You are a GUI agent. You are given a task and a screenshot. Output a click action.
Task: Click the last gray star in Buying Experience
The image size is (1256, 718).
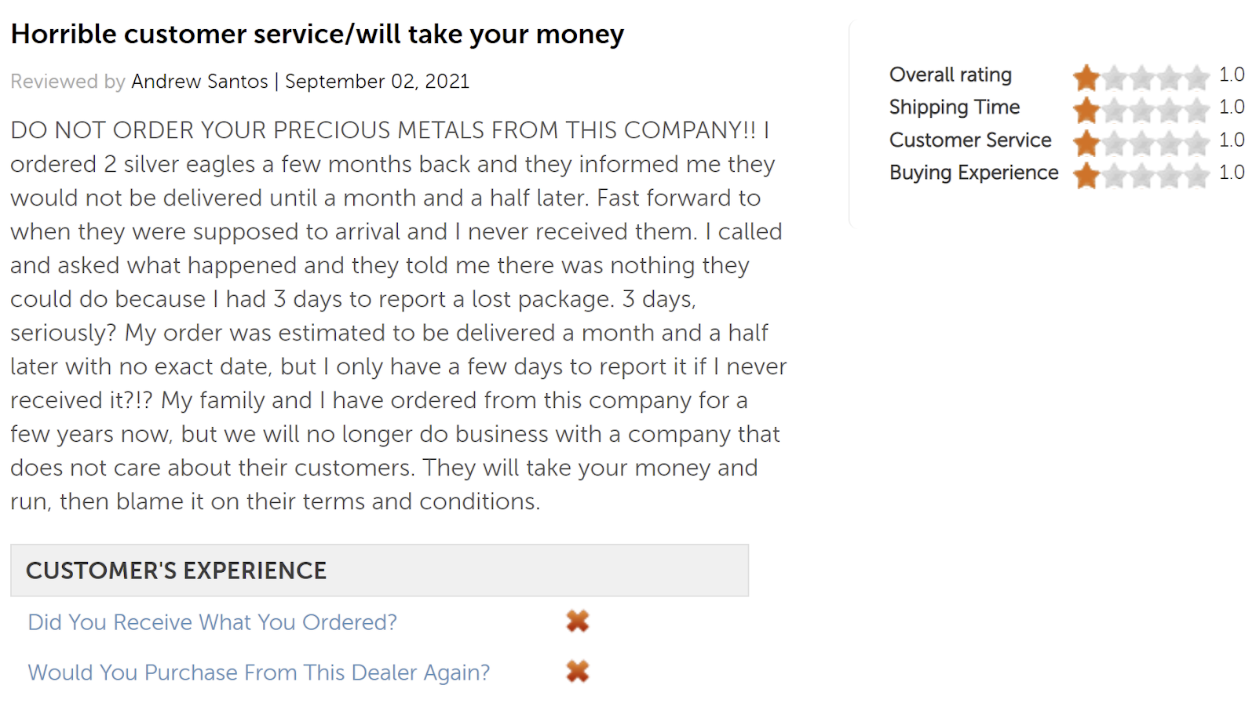click(x=1196, y=175)
